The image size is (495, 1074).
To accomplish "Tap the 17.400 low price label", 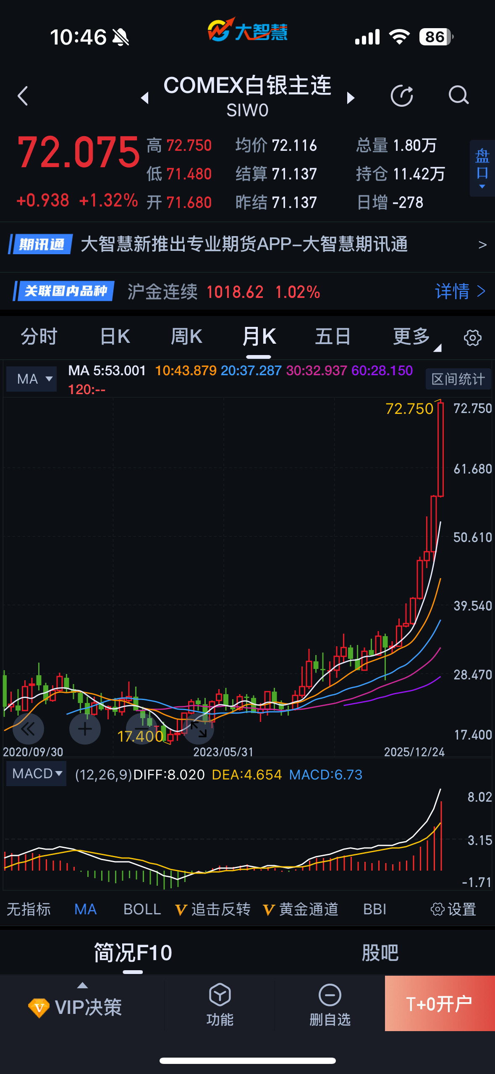I will click(x=140, y=736).
